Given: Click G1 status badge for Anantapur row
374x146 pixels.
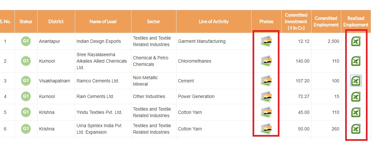Looking at the screenshot, I should [26, 41].
